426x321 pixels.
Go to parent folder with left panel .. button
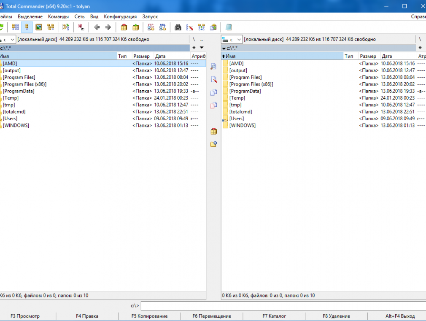202,39
